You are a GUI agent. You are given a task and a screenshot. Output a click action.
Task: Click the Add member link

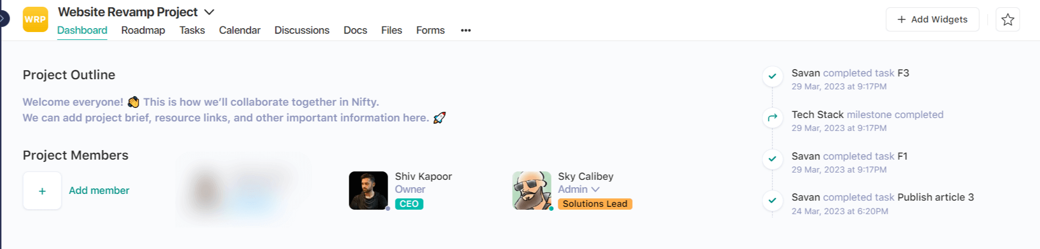[x=99, y=191]
